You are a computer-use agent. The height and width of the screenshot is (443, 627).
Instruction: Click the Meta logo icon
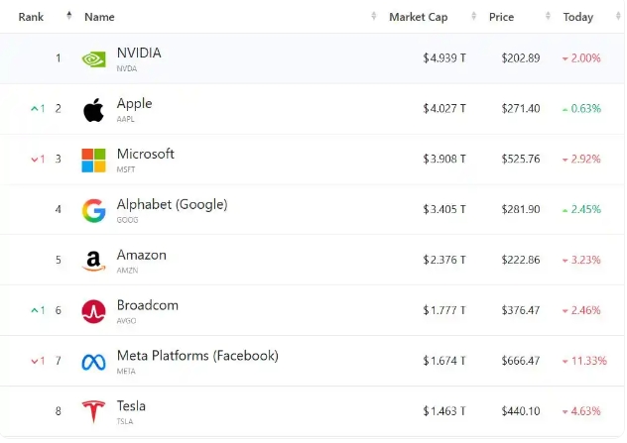[x=93, y=362]
